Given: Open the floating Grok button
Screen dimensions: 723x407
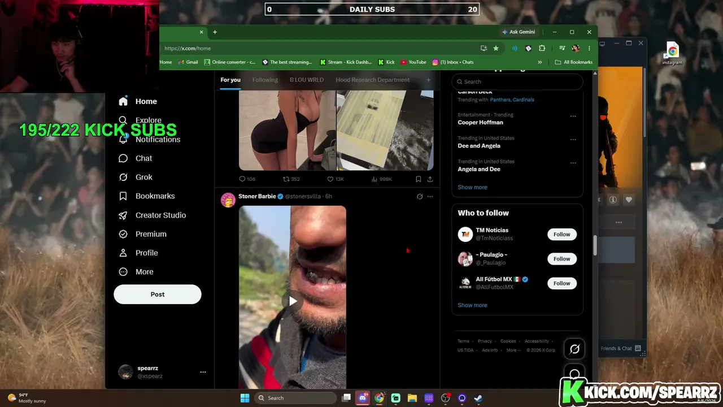Looking at the screenshot, I should tap(574, 349).
